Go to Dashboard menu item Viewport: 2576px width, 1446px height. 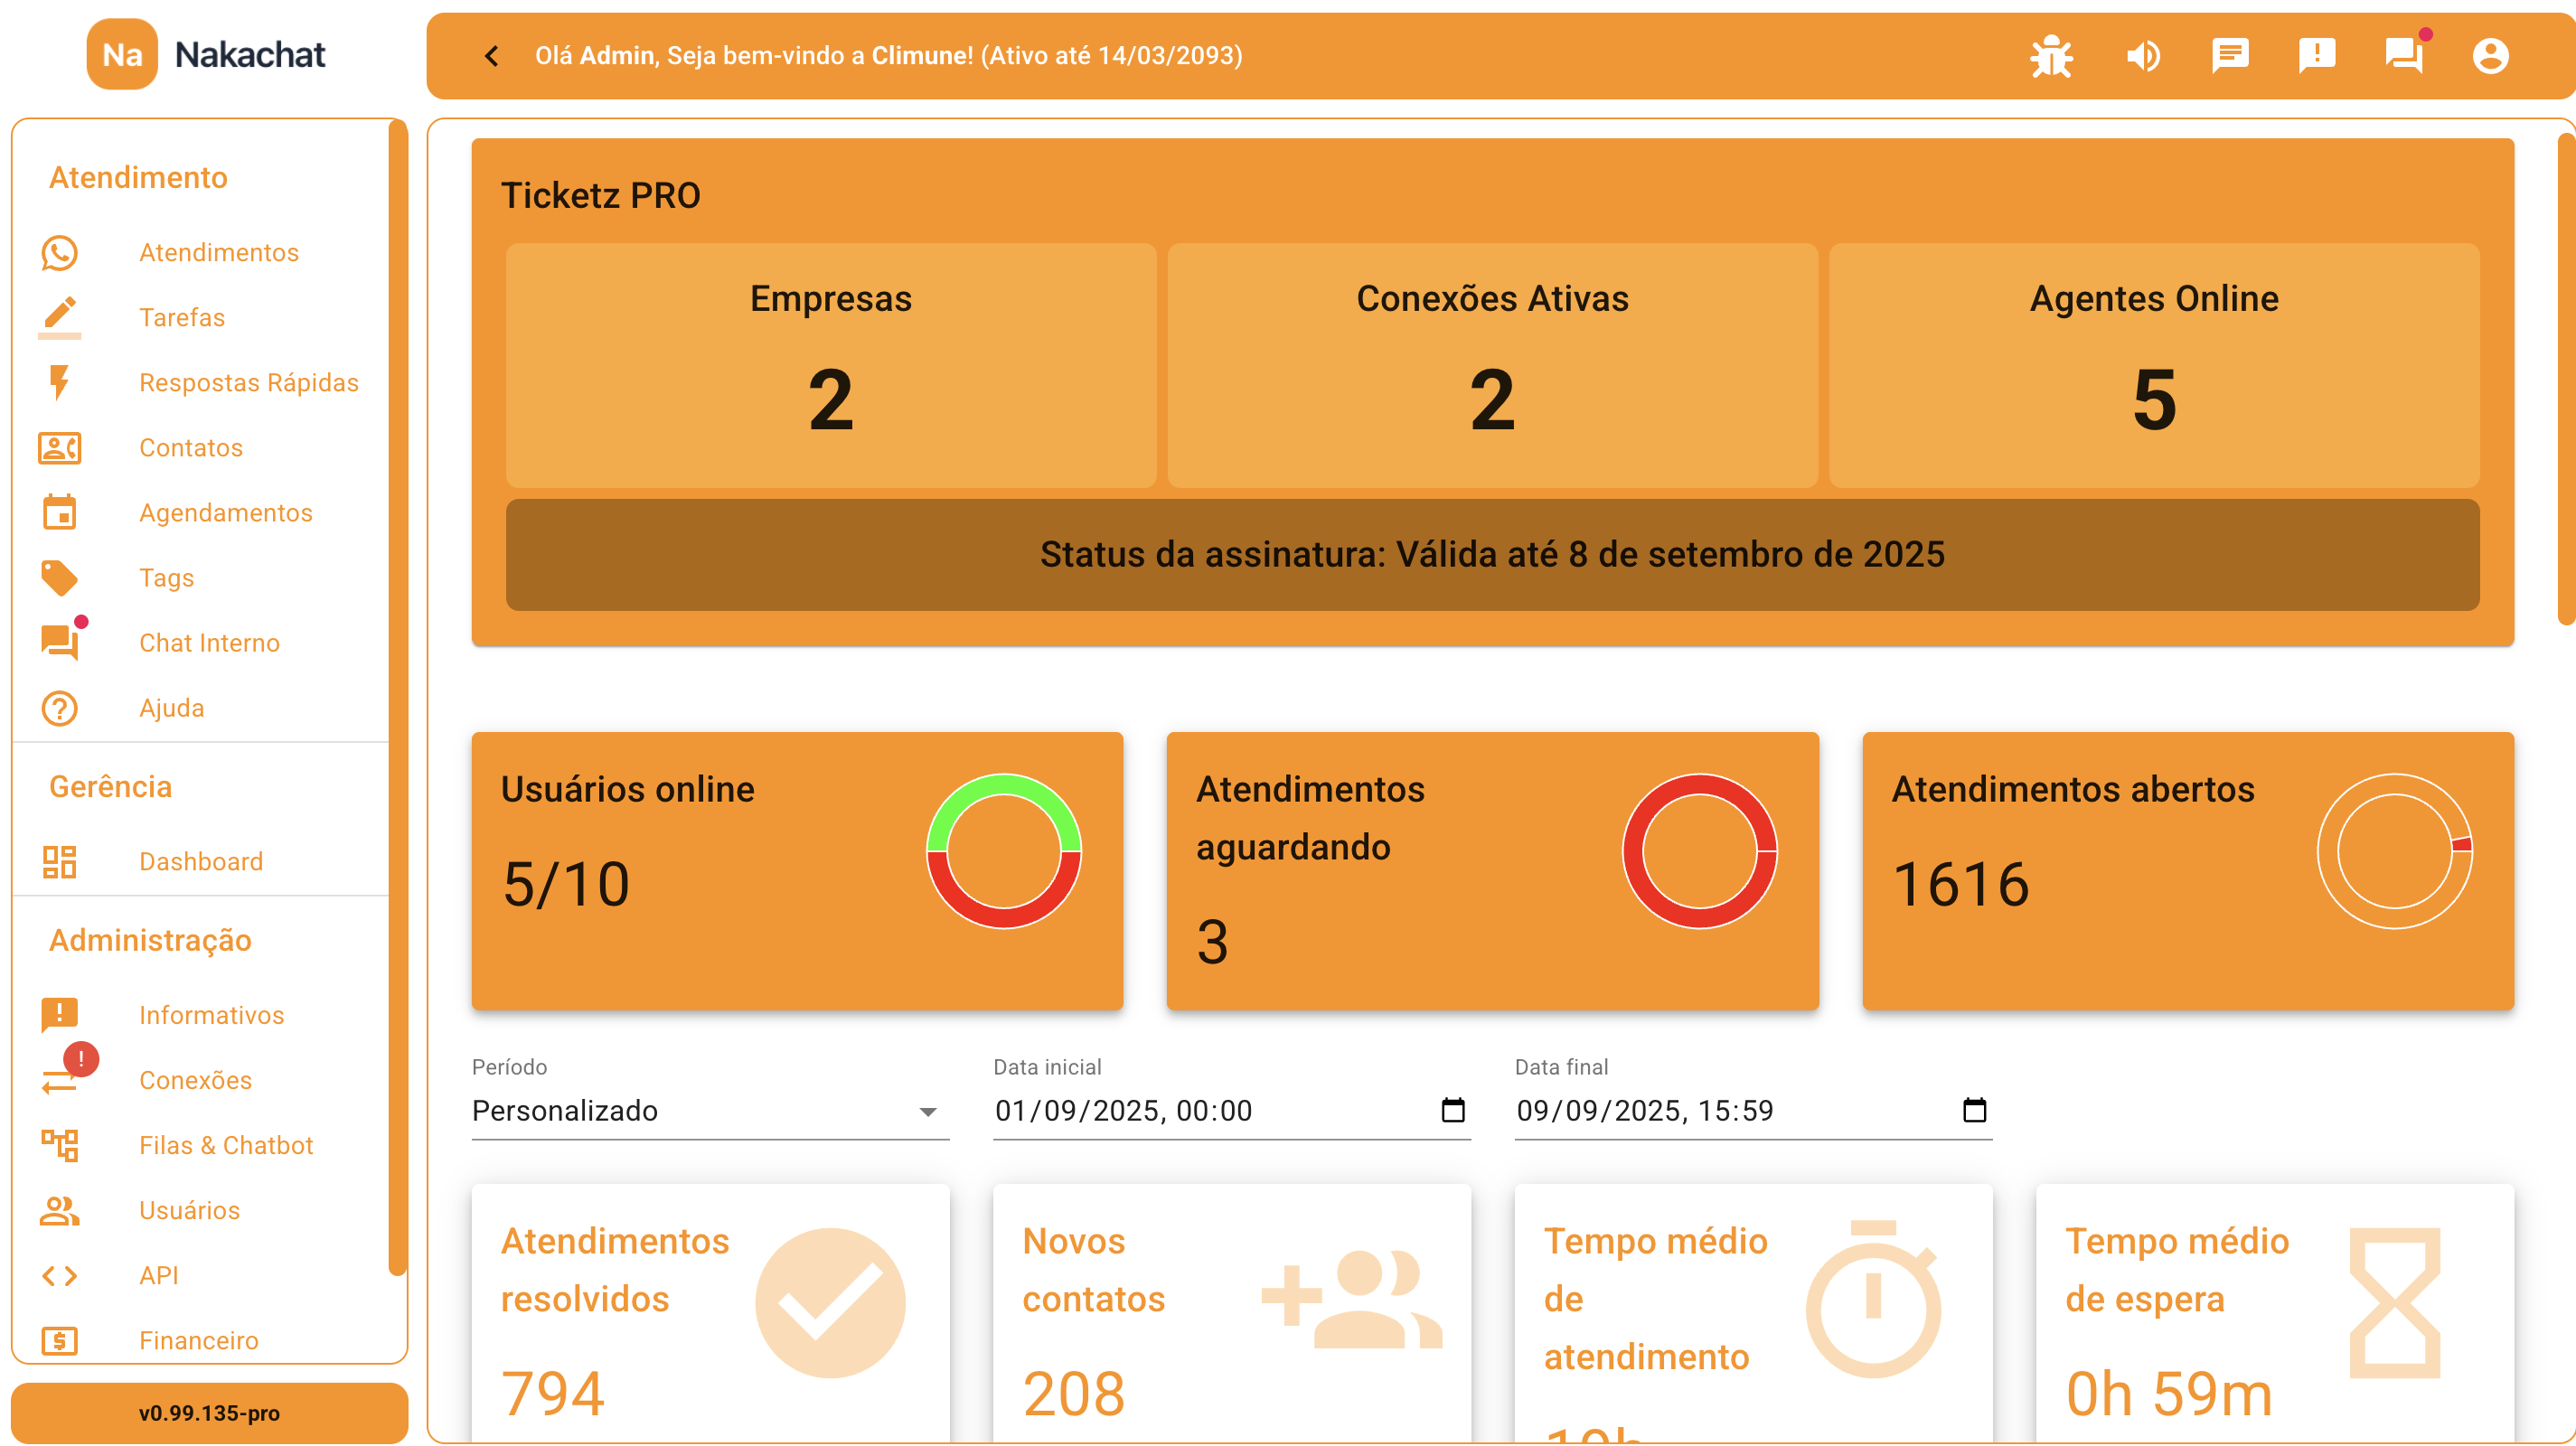pyautogui.click(x=201, y=862)
